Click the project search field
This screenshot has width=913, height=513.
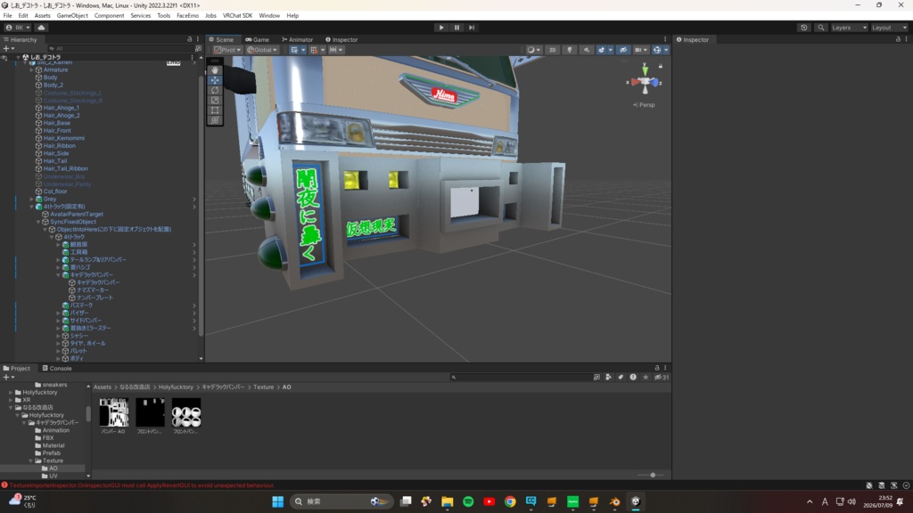(521, 377)
